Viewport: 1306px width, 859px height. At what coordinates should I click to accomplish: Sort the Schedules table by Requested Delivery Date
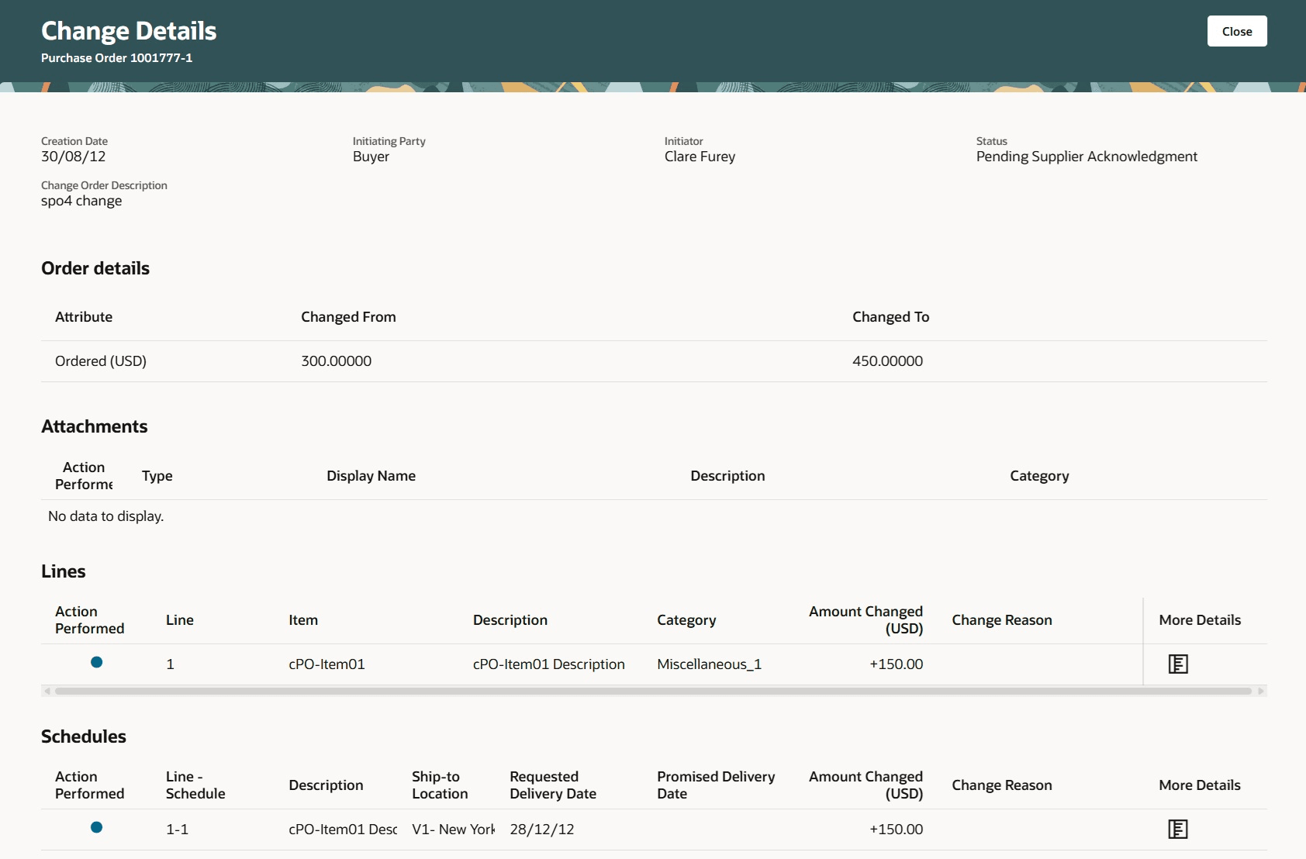point(552,784)
